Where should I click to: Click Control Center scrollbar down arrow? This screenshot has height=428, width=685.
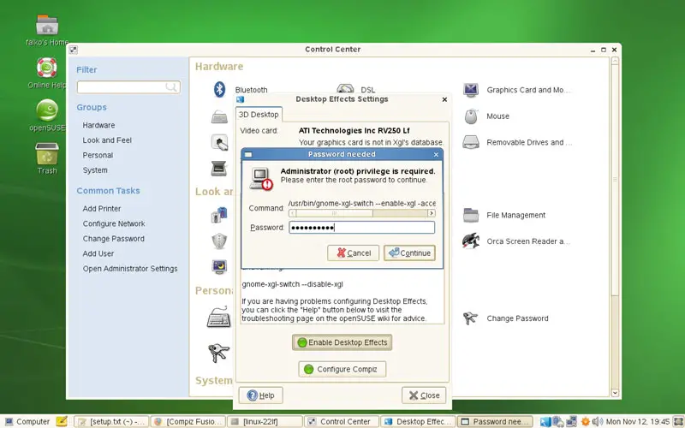(615, 393)
